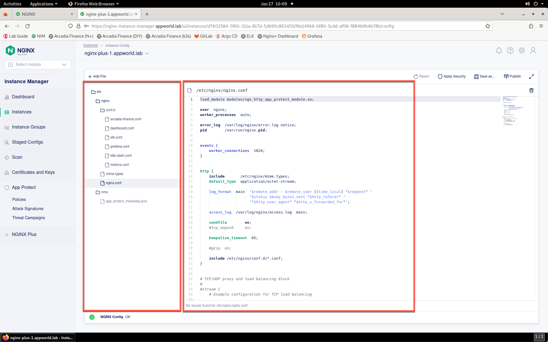Open the help question mark icon

pyautogui.click(x=510, y=50)
